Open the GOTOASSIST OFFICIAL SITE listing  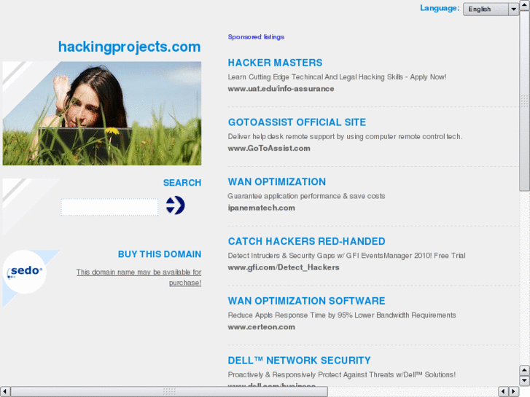297,122
